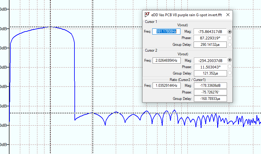261x154 pixels.
Task: Click the LTspice icon in cursor dialog title
Action: point(147,15)
